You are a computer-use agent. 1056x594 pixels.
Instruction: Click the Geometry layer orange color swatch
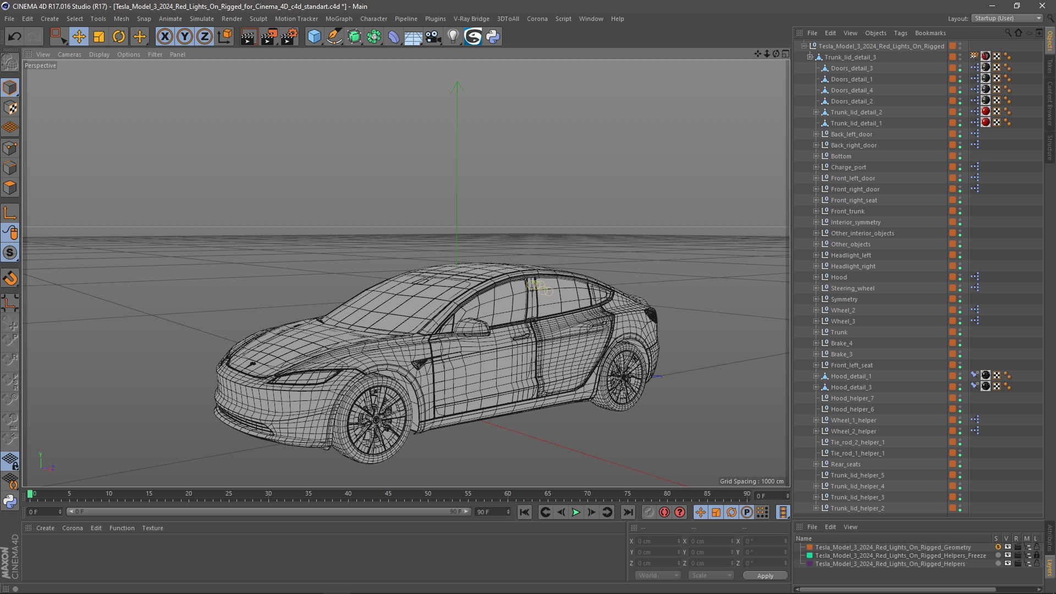click(810, 547)
